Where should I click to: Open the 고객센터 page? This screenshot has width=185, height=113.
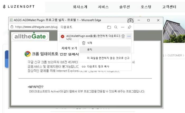click(169, 7)
